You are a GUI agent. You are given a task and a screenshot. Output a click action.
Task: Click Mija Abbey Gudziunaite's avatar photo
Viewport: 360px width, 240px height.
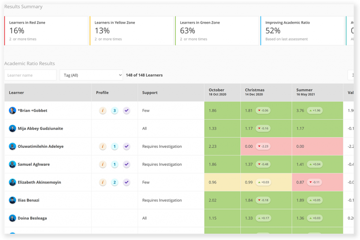click(12, 129)
